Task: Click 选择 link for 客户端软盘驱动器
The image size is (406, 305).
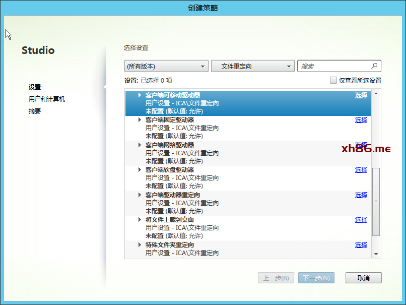Action: point(361,170)
